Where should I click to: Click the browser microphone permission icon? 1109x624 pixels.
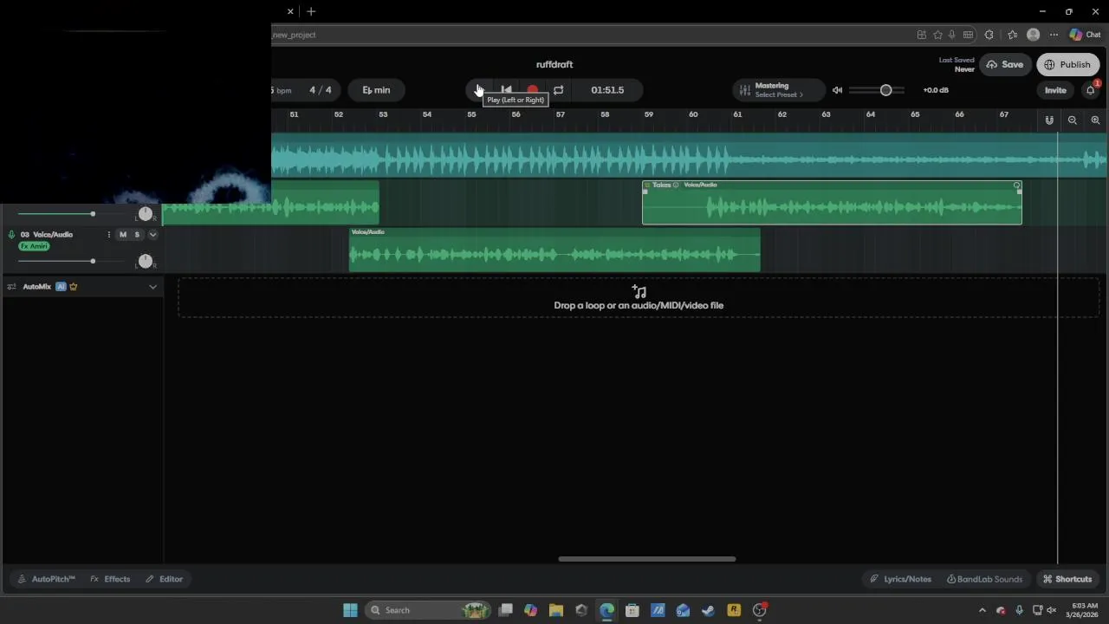pos(952,35)
